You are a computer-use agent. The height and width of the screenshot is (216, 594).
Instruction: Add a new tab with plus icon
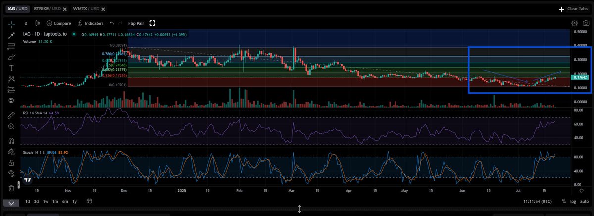(x=561, y=9)
